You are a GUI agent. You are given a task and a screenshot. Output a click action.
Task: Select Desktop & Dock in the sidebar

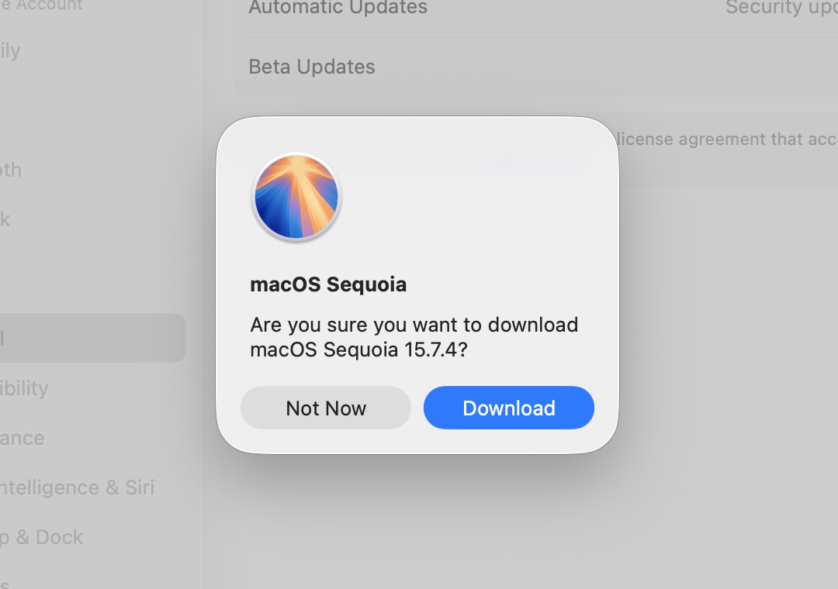pos(41,537)
